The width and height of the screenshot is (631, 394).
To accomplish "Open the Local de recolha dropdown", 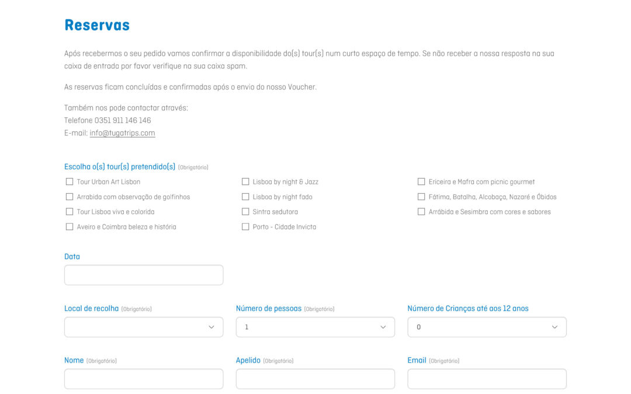I will click(x=144, y=327).
